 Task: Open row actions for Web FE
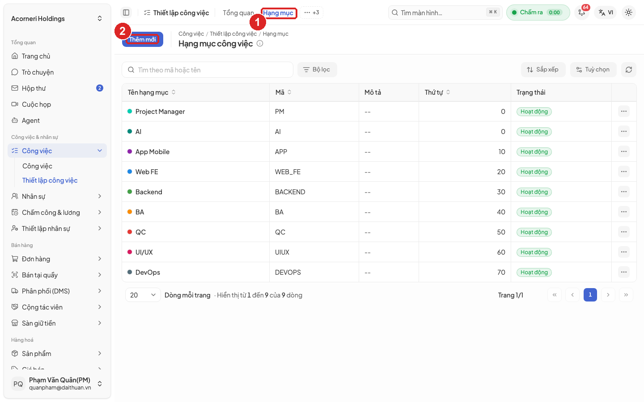[624, 172]
